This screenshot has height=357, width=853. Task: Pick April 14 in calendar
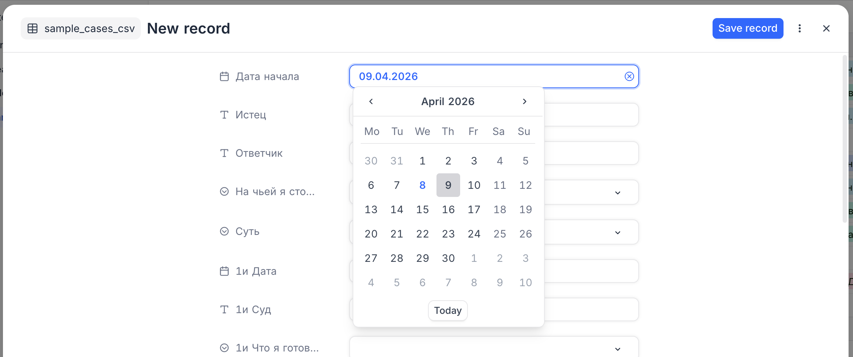397,209
